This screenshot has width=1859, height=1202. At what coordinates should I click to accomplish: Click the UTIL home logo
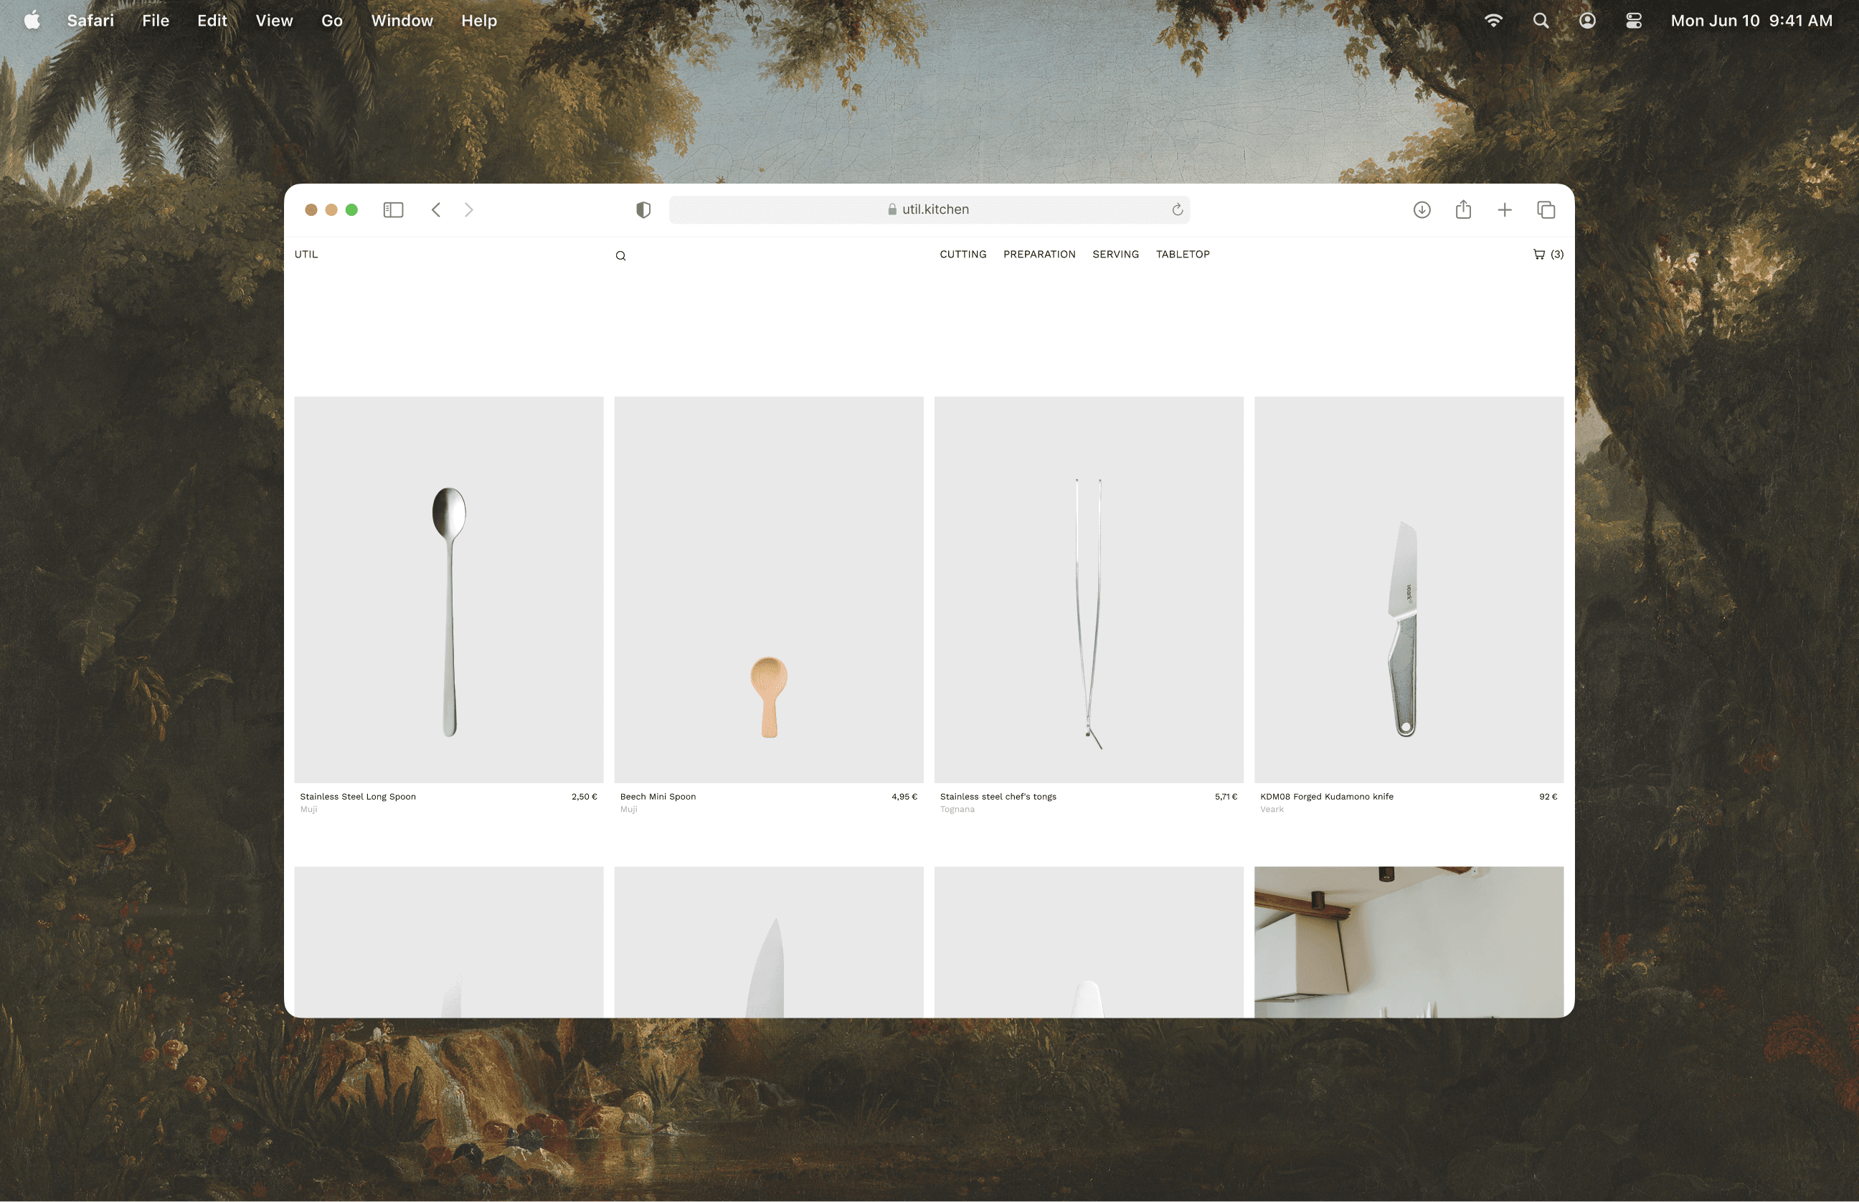coord(306,255)
